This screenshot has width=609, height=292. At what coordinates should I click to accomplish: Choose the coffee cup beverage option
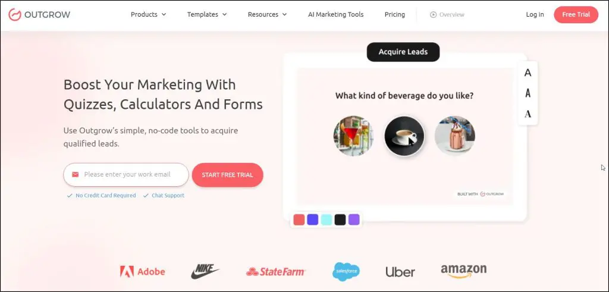(x=404, y=136)
